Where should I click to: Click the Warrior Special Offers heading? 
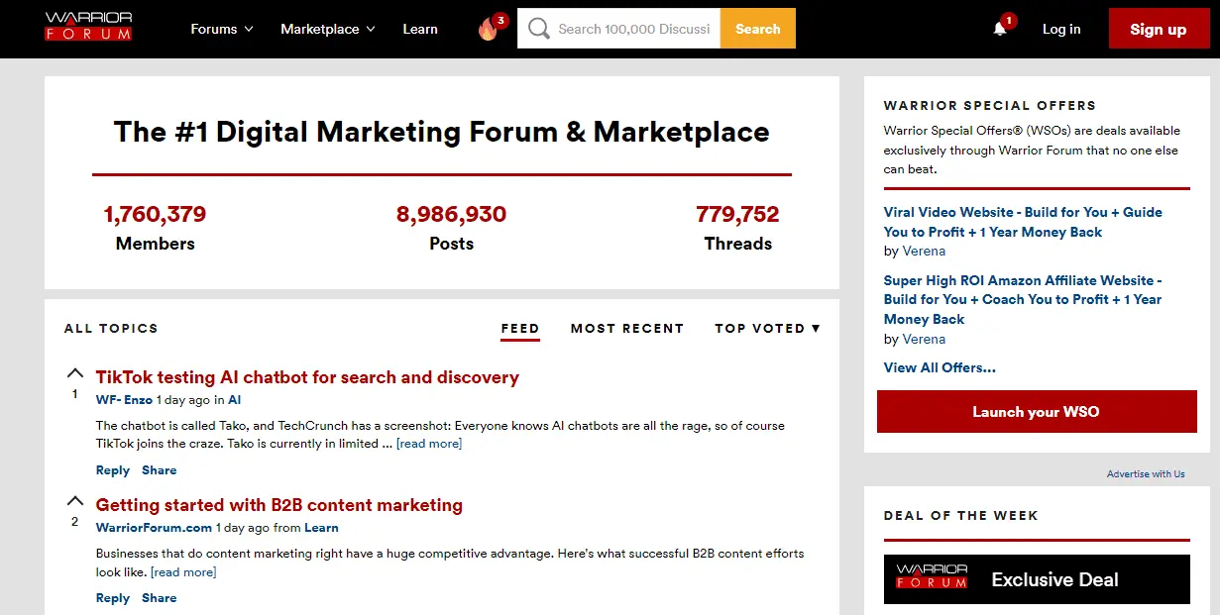[x=990, y=105]
